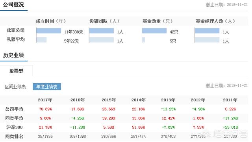Click the 39.29% peer average value
This screenshot has height=142, width=252.
pos(109,118)
